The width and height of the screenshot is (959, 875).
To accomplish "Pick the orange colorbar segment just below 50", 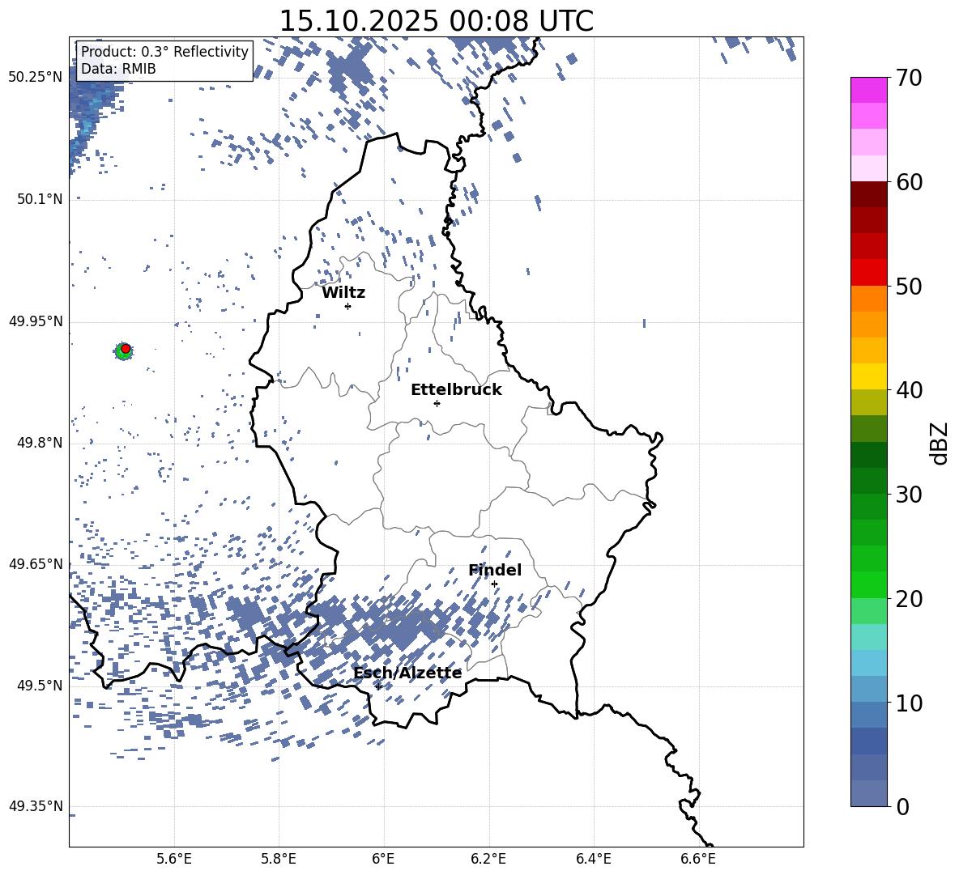I will tap(868, 299).
